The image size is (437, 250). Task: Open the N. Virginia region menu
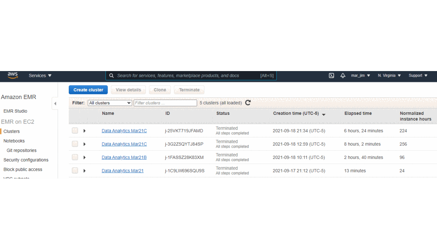[x=389, y=75]
